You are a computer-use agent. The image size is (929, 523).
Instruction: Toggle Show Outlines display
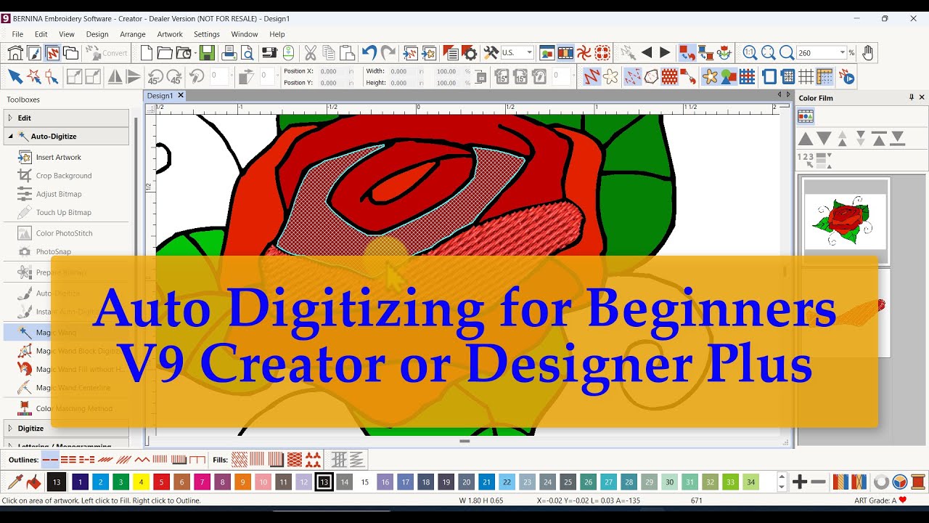(651, 76)
